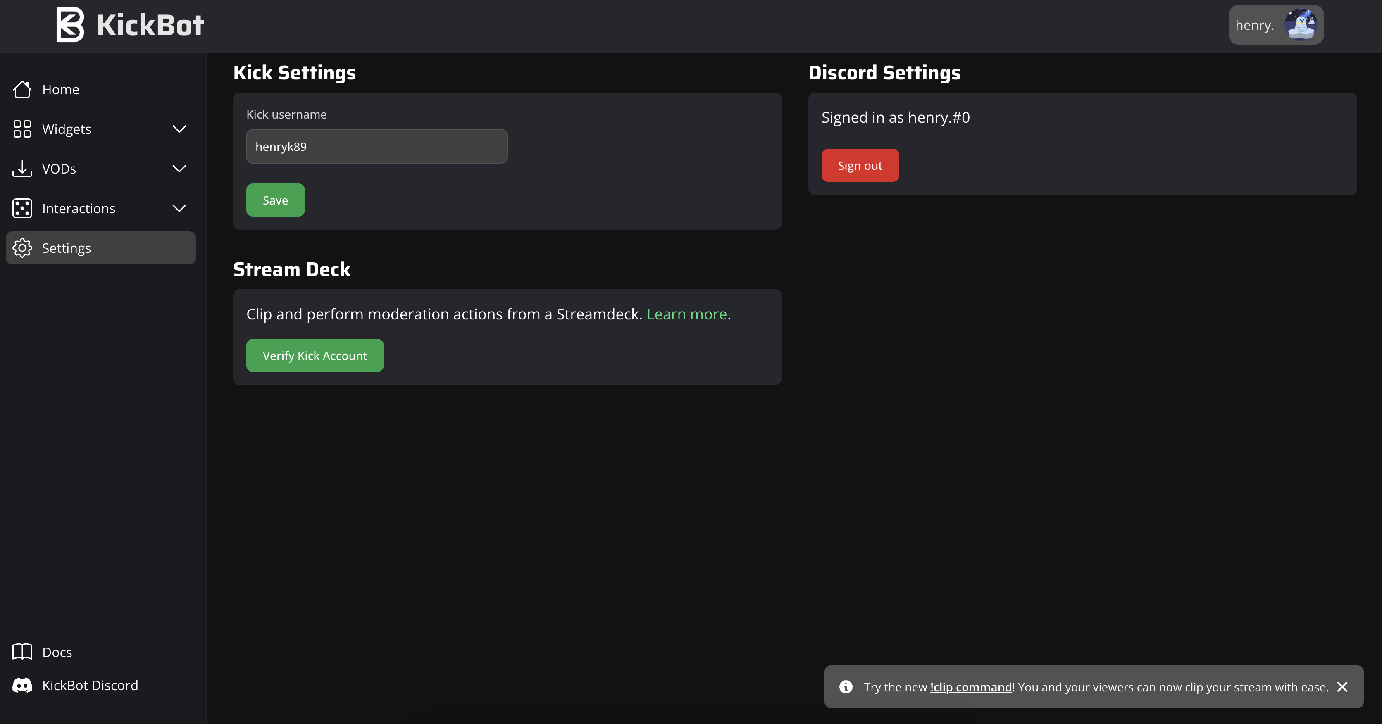Click the KickBot logo icon
Image resolution: width=1382 pixels, height=724 pixels.
(70, 25)
